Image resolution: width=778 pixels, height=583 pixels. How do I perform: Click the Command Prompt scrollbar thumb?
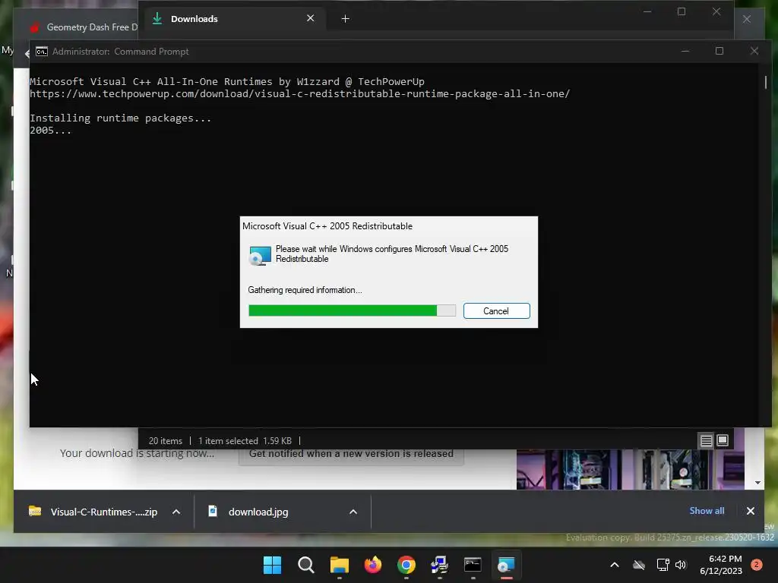click(766, 82)
